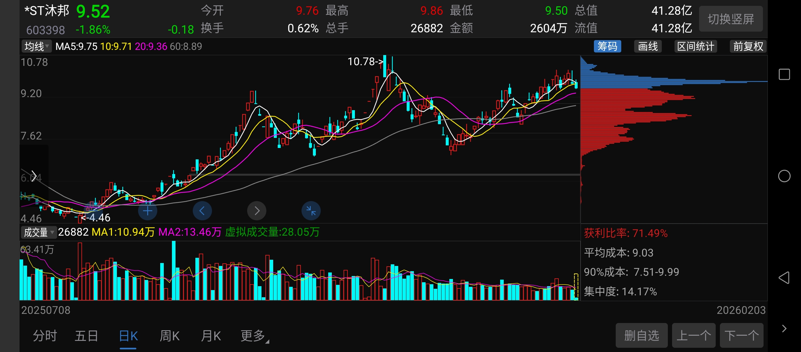Switch to the 周K tab
Screen dimensions: 801x352
(x=170, y=336)
